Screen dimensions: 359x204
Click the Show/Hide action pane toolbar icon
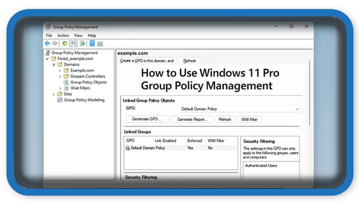(100, 44)
